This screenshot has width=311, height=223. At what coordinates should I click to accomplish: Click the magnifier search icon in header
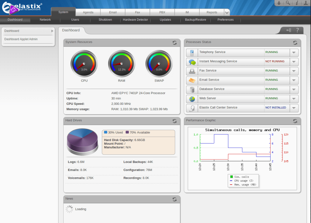pos(288,3)
